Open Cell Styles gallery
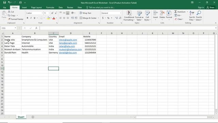The height and width of the screenshot is (123, 218). click(x=147, y=16)
